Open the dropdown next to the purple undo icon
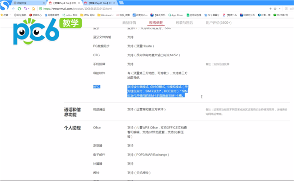 pyautogui.click(x=28, y=9)
